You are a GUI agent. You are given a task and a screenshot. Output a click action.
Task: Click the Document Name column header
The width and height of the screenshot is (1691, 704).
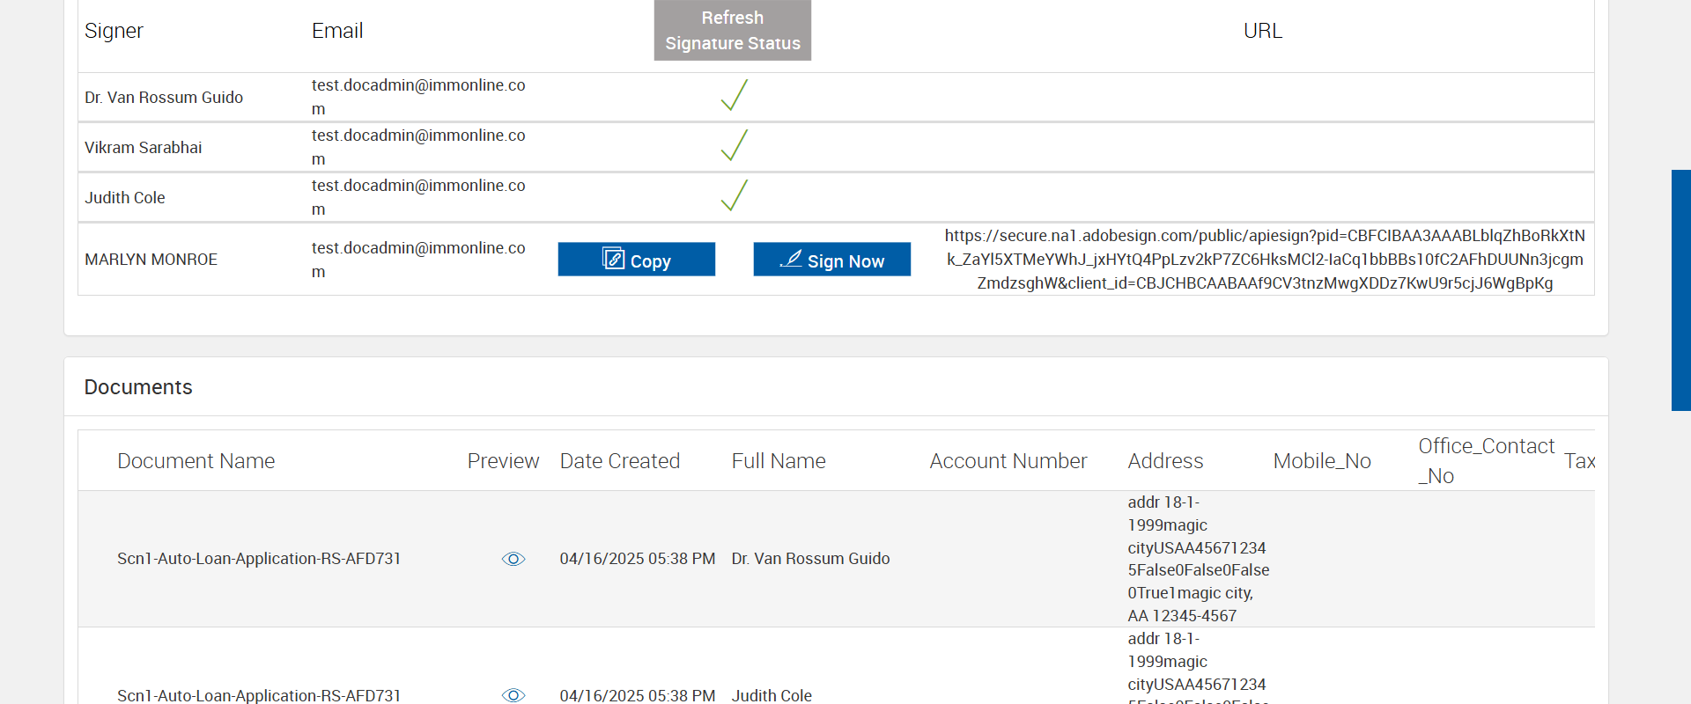196,461
